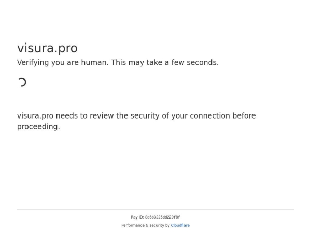This screenshot has height=233, width=311.
Task: Click the word 'review' in the paragraph
Action: [x=102, y=115]
